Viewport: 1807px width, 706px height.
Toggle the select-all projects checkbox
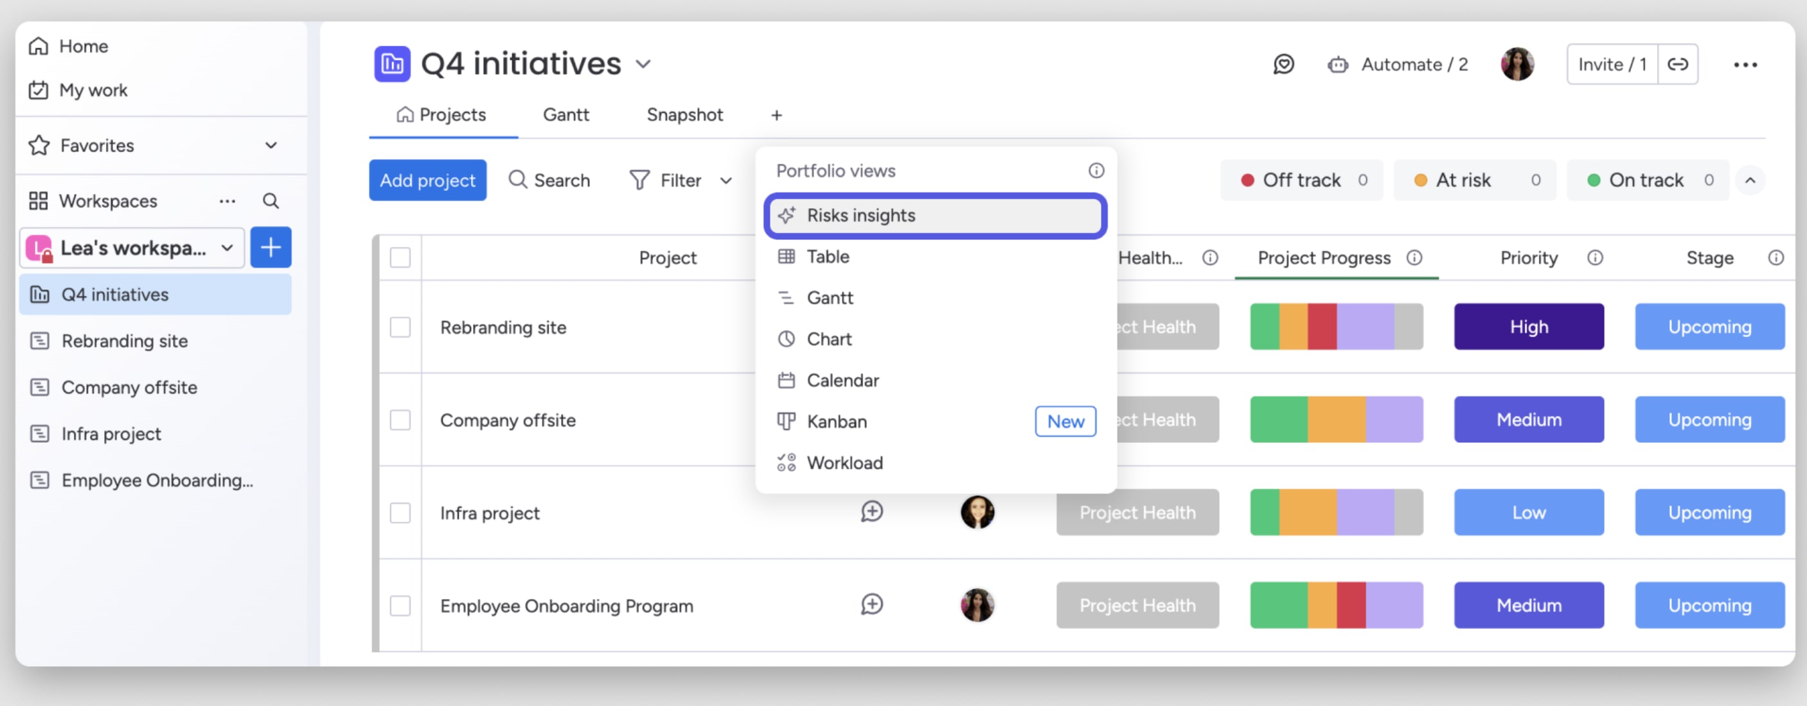click(400, 258)
